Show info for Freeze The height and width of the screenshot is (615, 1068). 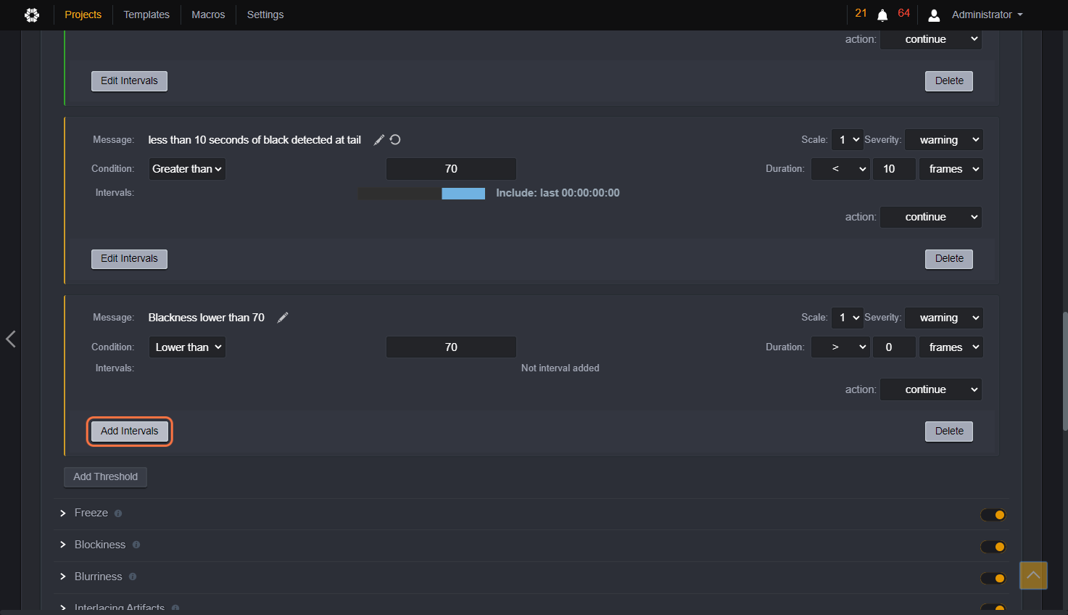(x=118, y=513)
